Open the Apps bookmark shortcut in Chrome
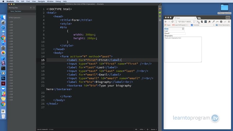The image size is (233, 131). point(167,25)
